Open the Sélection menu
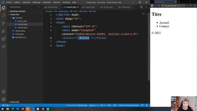Viewport: 197px width, 111px height. 26,2
